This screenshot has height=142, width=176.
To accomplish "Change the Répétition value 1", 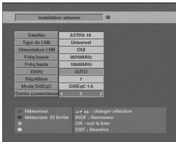I will (81, 79).
